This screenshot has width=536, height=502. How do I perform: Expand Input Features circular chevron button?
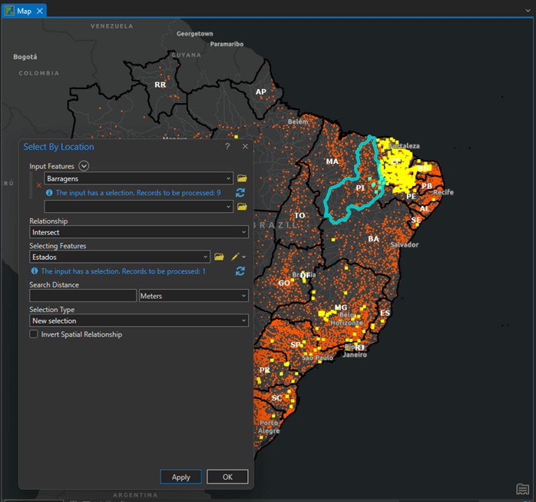click(84, 165)
